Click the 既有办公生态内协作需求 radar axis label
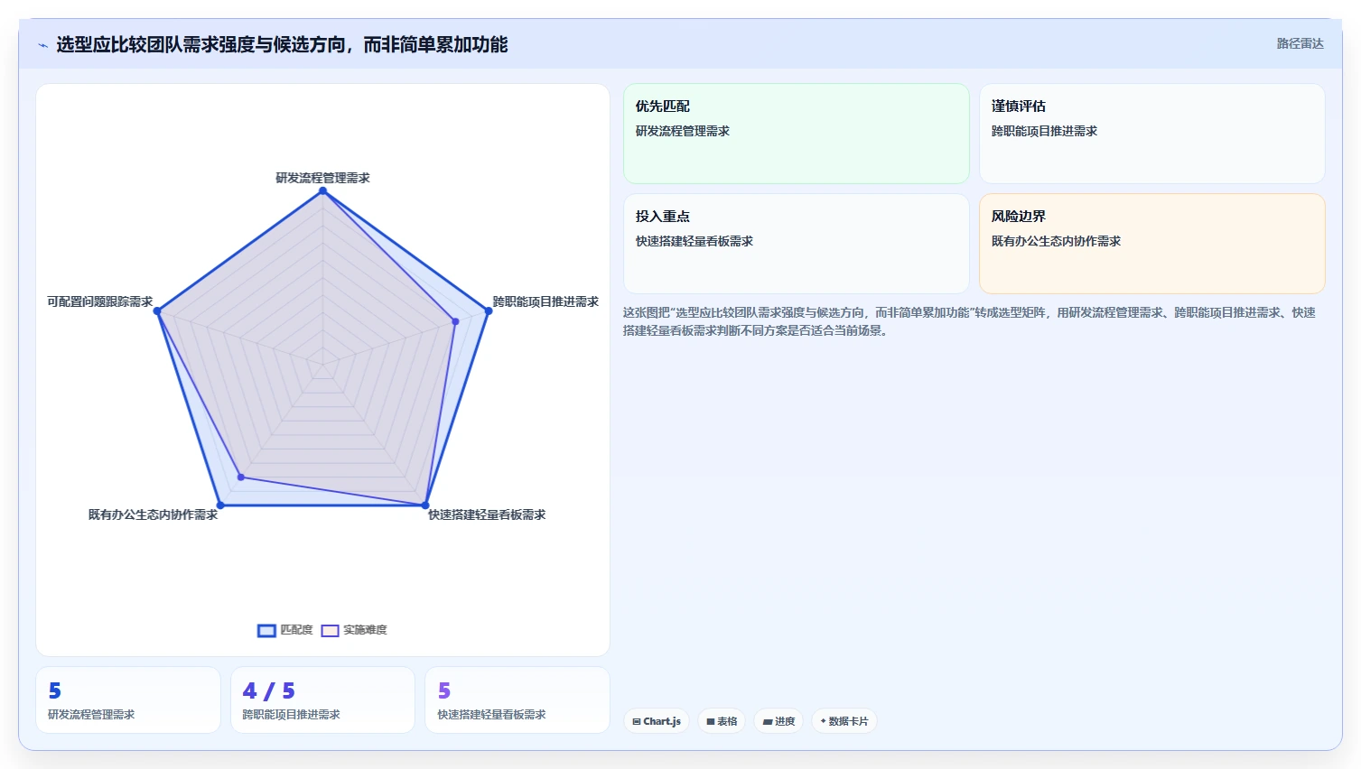 (153, 514)
